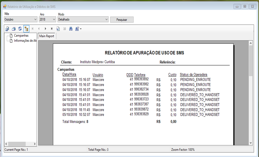The width and height of the screenshot is (259, 157).
Task: Select the Main Report tab
Action: pyautogui.click(x=47, y=36)
